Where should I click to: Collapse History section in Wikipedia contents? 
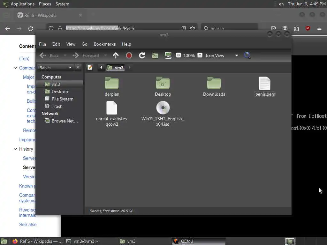(x=15, y=149)
